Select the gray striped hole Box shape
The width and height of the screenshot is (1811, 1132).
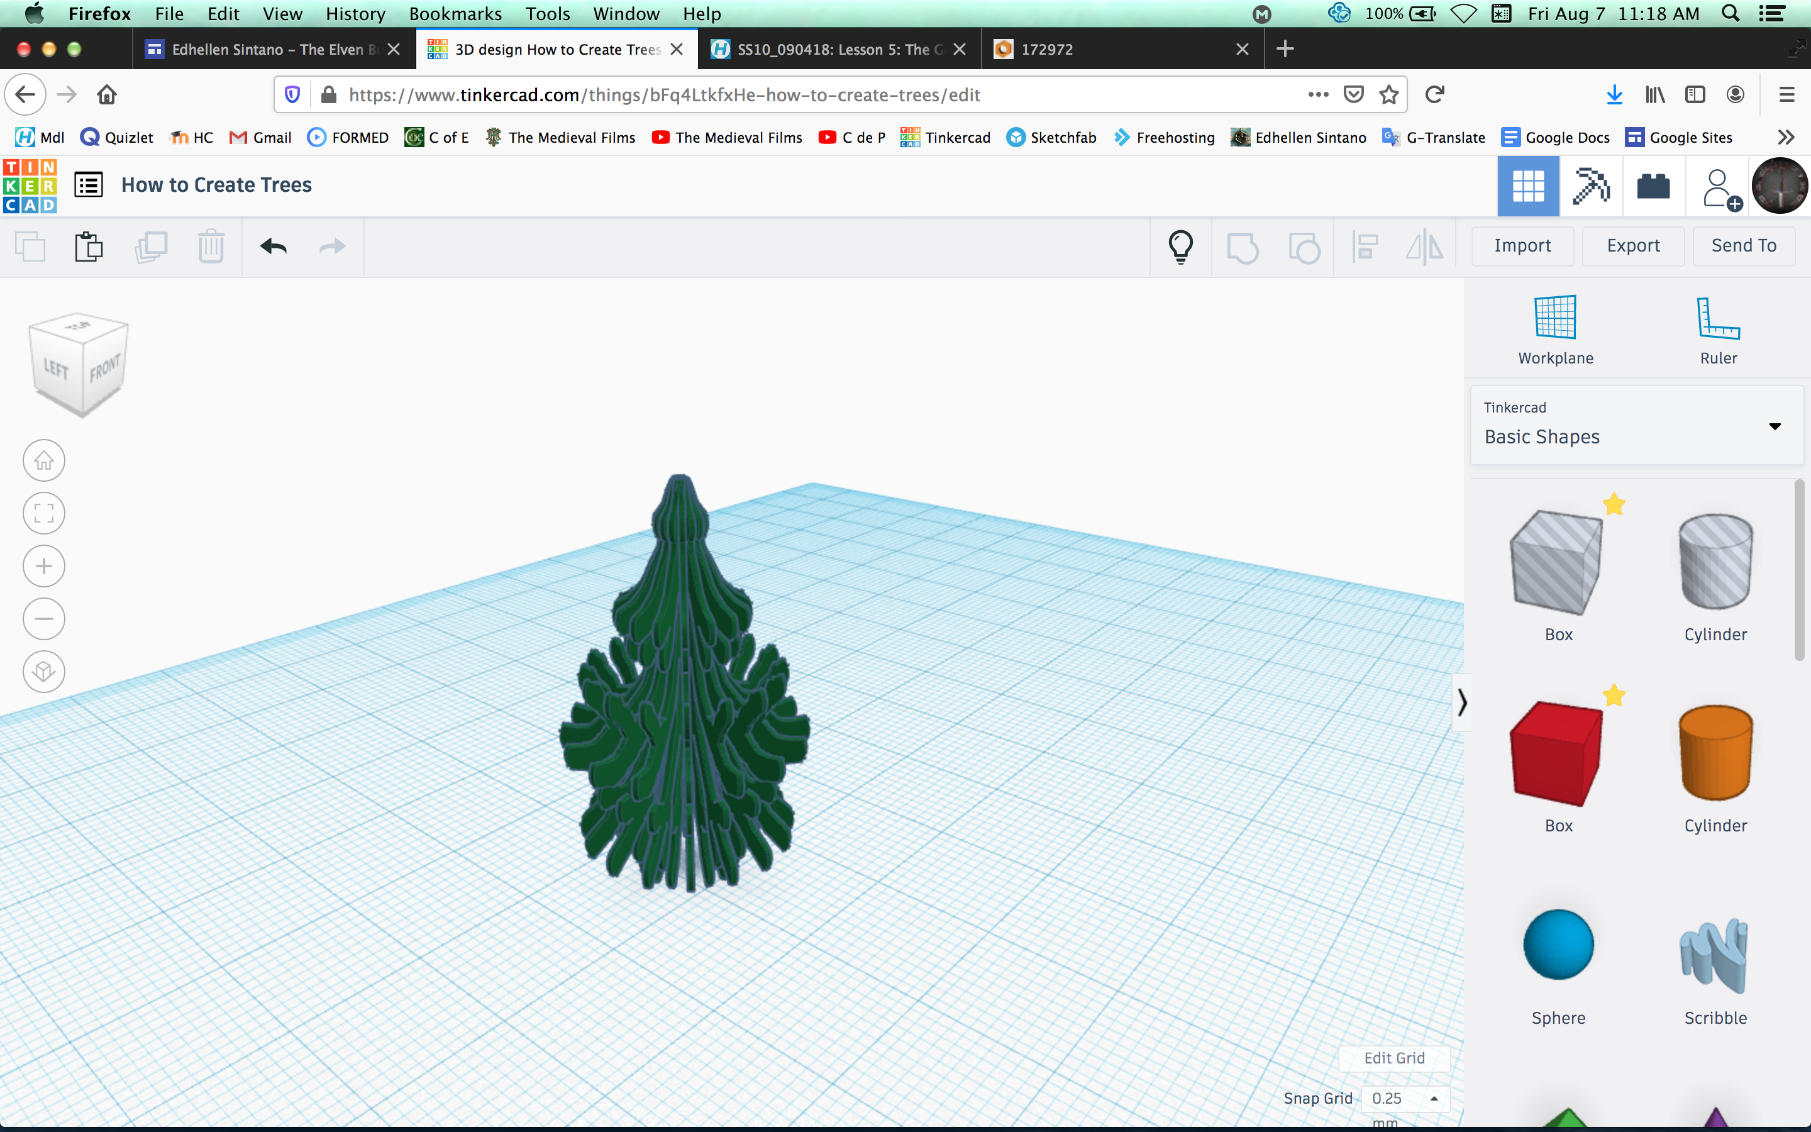(x=1556, y=563)
